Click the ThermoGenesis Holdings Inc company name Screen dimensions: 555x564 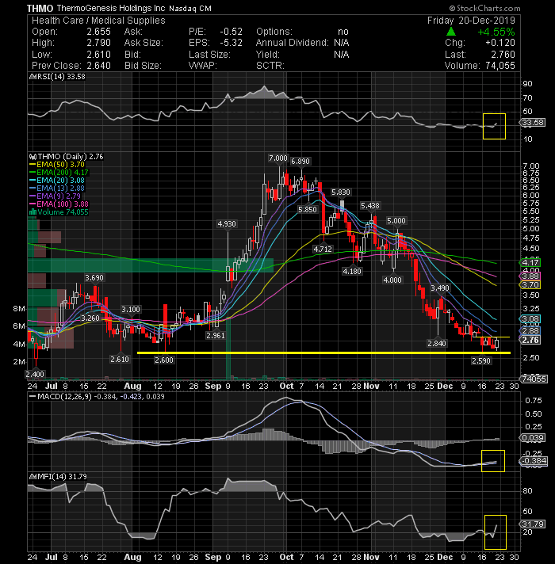pos(111,8)
